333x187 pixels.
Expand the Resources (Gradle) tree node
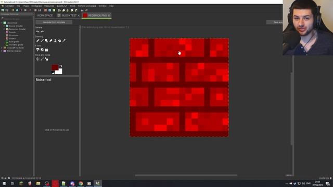click(4, 29)
